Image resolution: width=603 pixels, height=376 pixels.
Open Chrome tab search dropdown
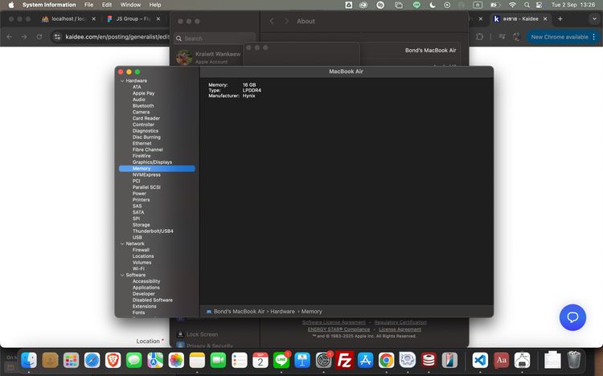coord(594,18)
